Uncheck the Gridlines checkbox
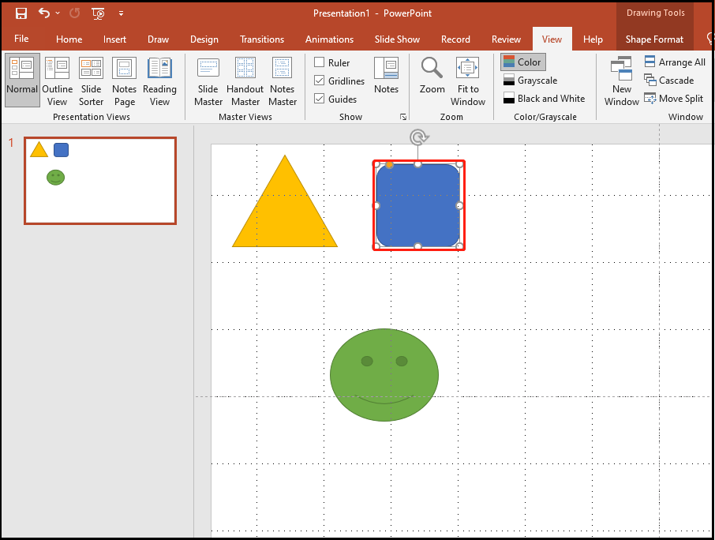715x540 pixels. [x=319, y=81]
